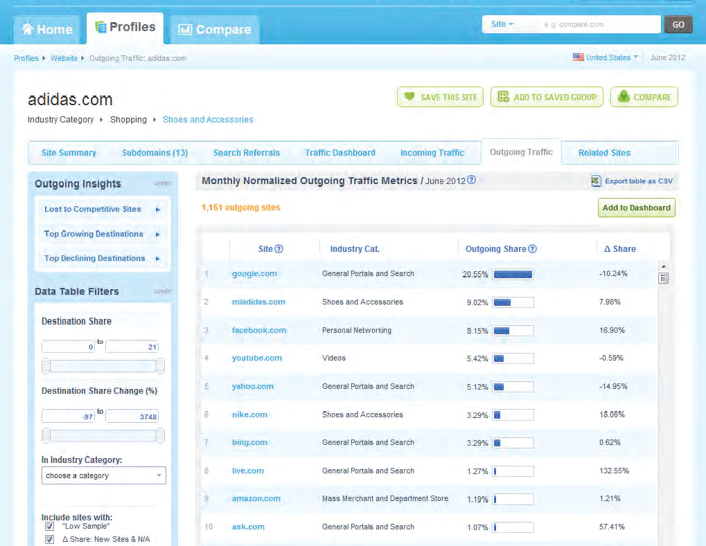Sort by the Industry Cat. column header
The height and width of the screenshot is (546, 706).
pyautogui.click(x=355, y=248)
